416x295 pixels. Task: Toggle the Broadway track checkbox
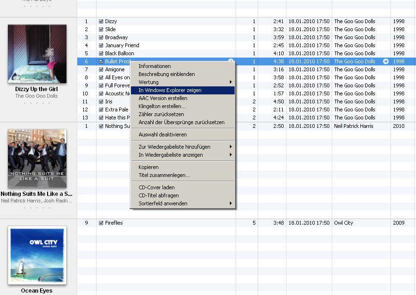tap(101, 37)
